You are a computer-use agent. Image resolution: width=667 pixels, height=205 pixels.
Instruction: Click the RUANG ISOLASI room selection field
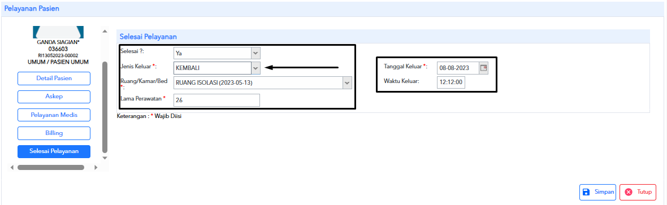(258, 83)
